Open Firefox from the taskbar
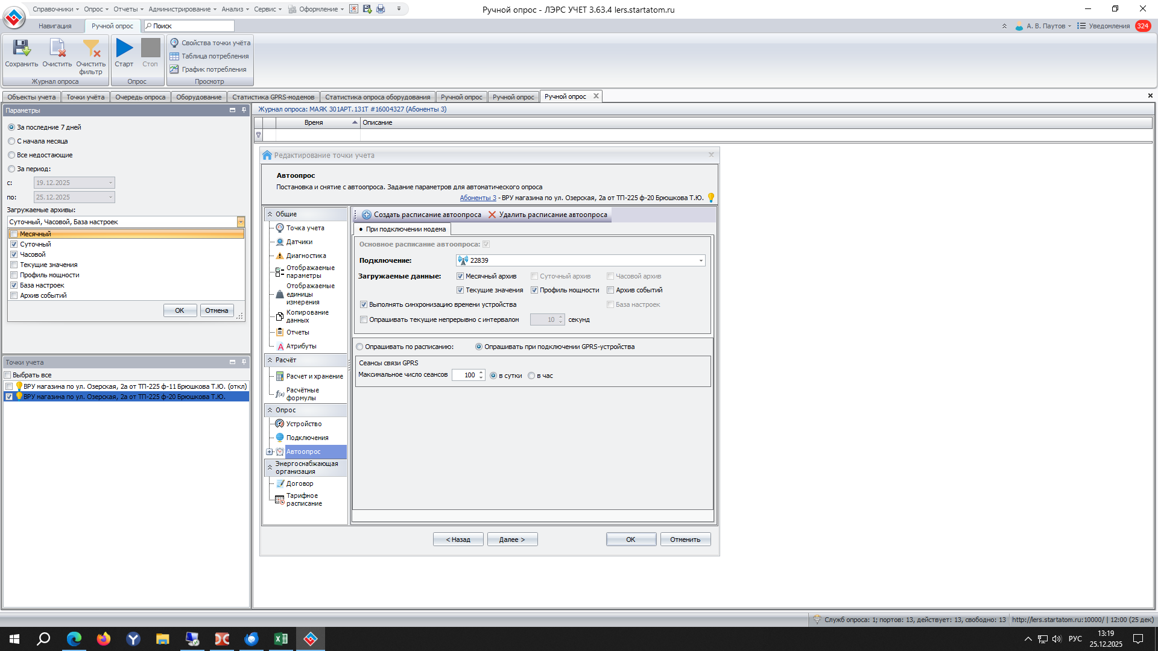The height and width of the screenshot is (651, 1158). point(104,639)
